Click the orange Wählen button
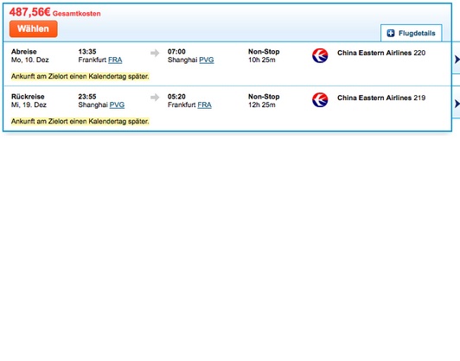 33,28
